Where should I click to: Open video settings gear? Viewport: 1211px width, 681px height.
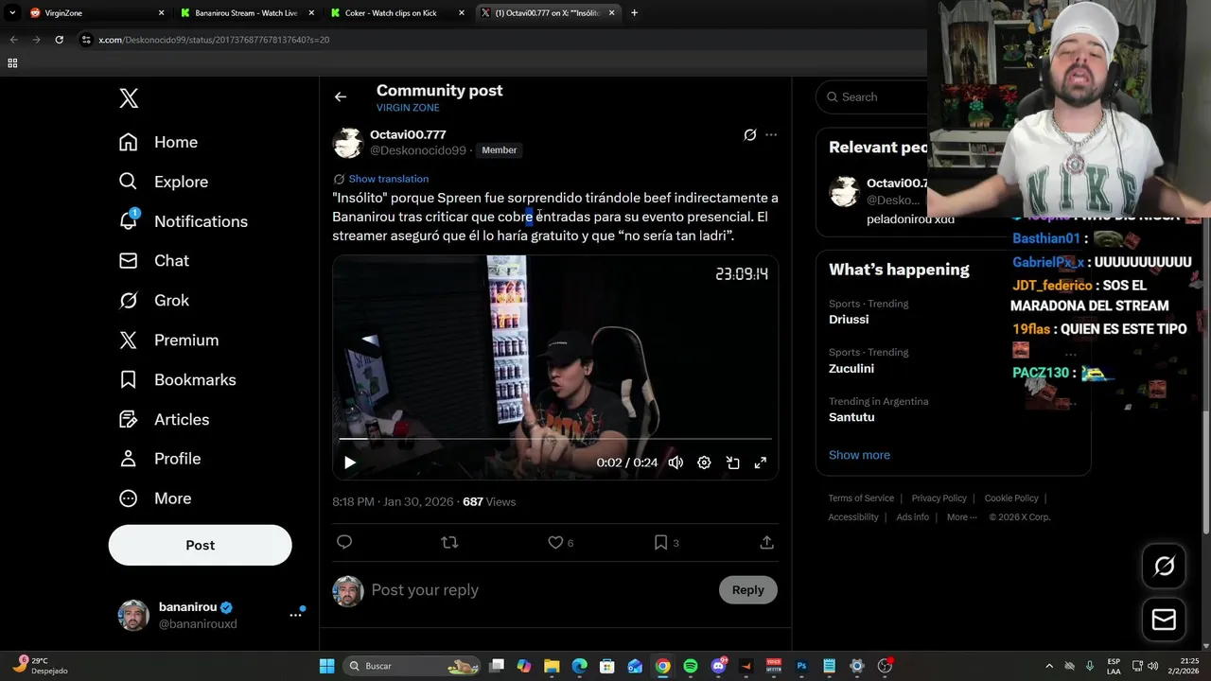[704, 463]
